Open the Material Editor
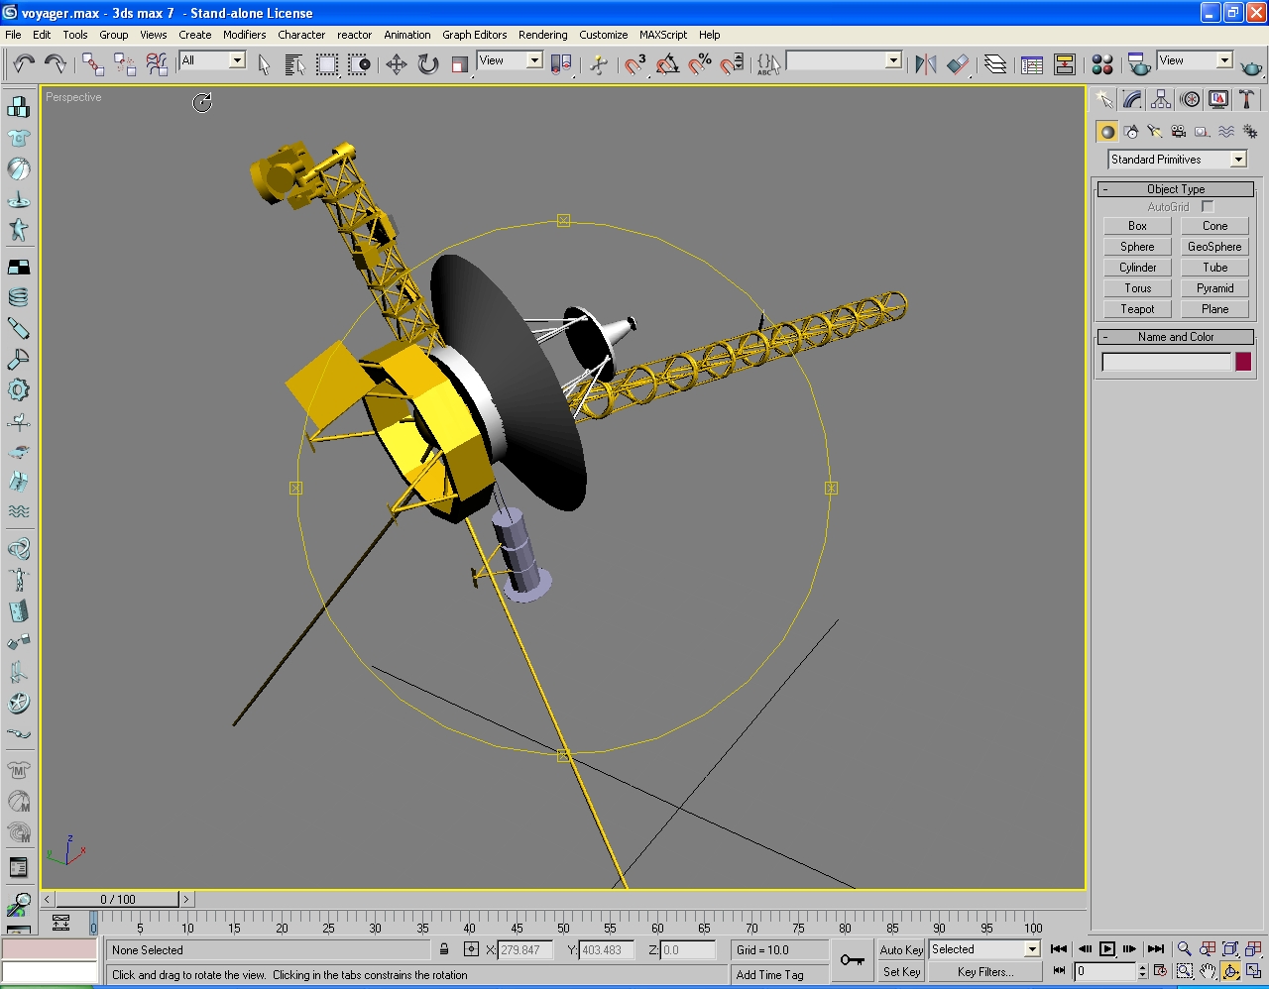 [x=1101, y=64]
